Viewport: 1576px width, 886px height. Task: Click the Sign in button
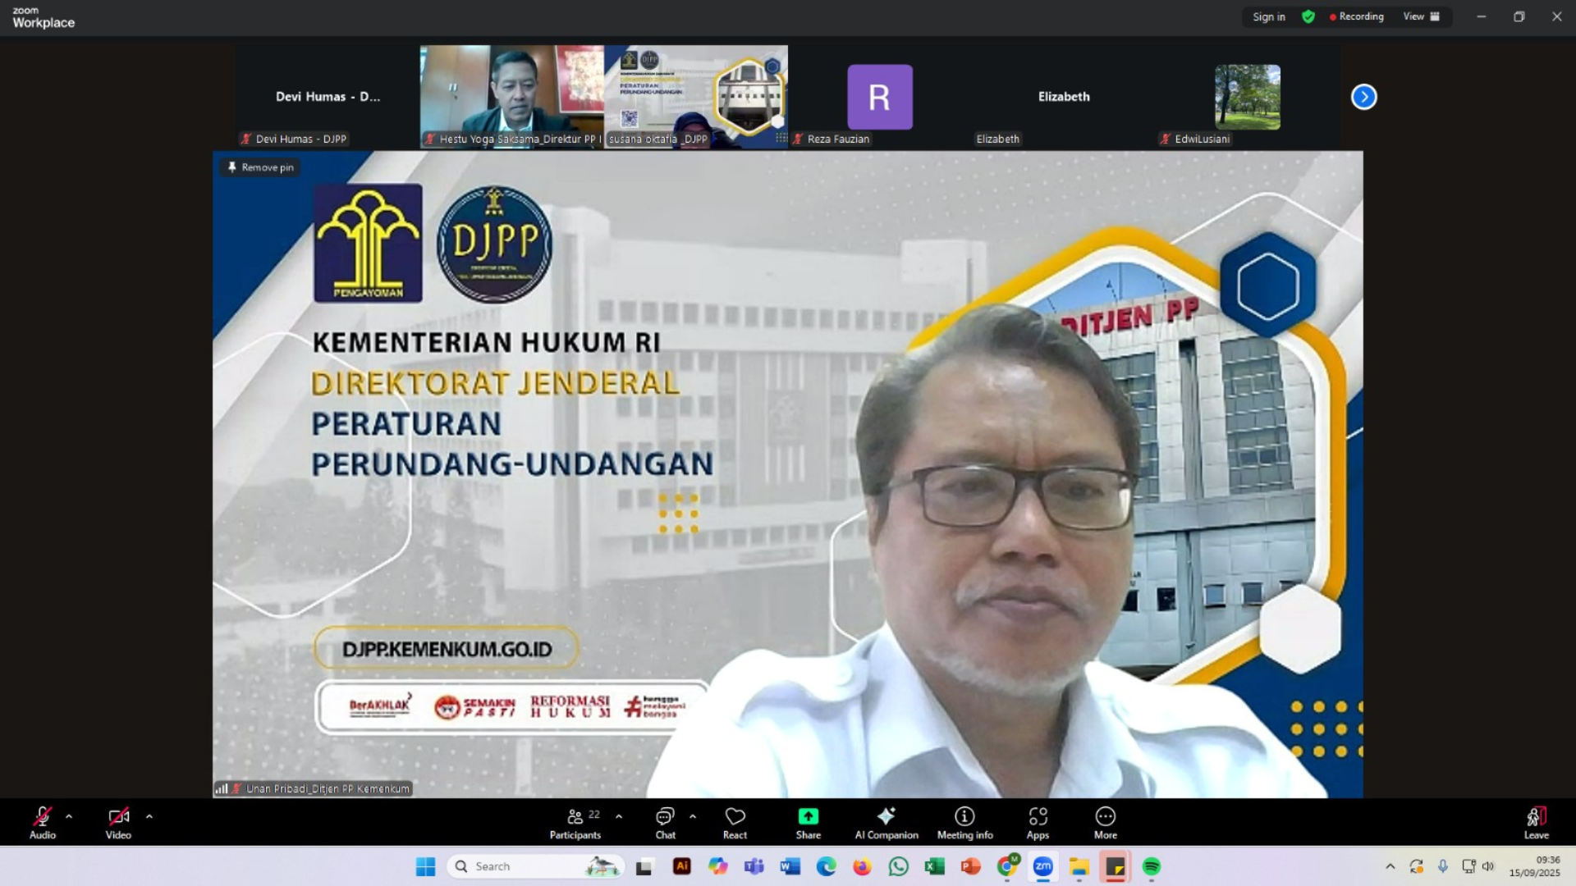[x=1268, y=16]
